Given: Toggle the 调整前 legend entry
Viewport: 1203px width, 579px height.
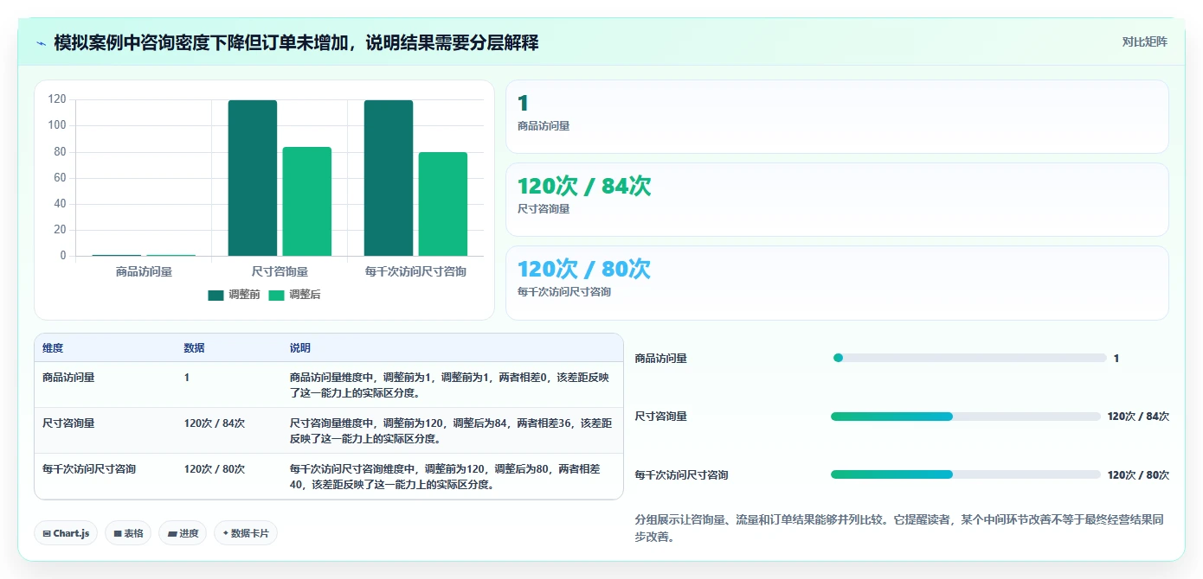Looking at the screenshot, I should pos(234,295).
